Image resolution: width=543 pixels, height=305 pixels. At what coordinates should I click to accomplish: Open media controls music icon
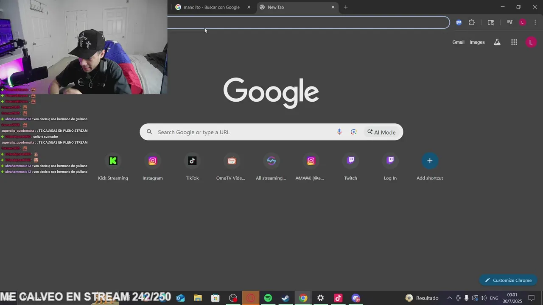coord(510,22)
